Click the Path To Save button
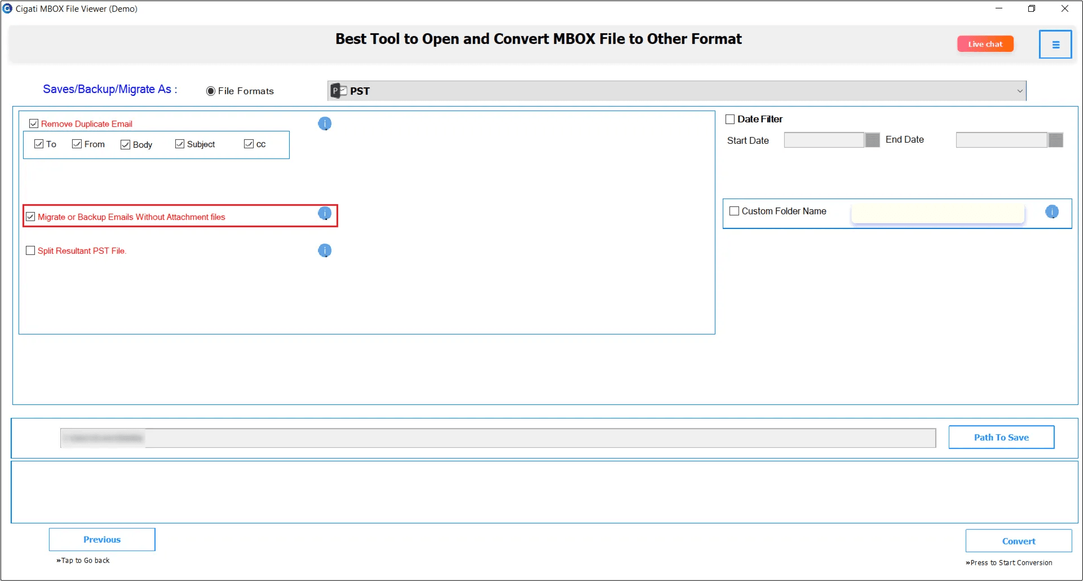The width and height of the screenshot is (1083, 581). coord(1001,437)
